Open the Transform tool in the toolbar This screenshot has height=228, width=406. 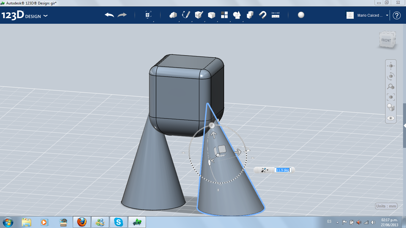coord(148,15)
